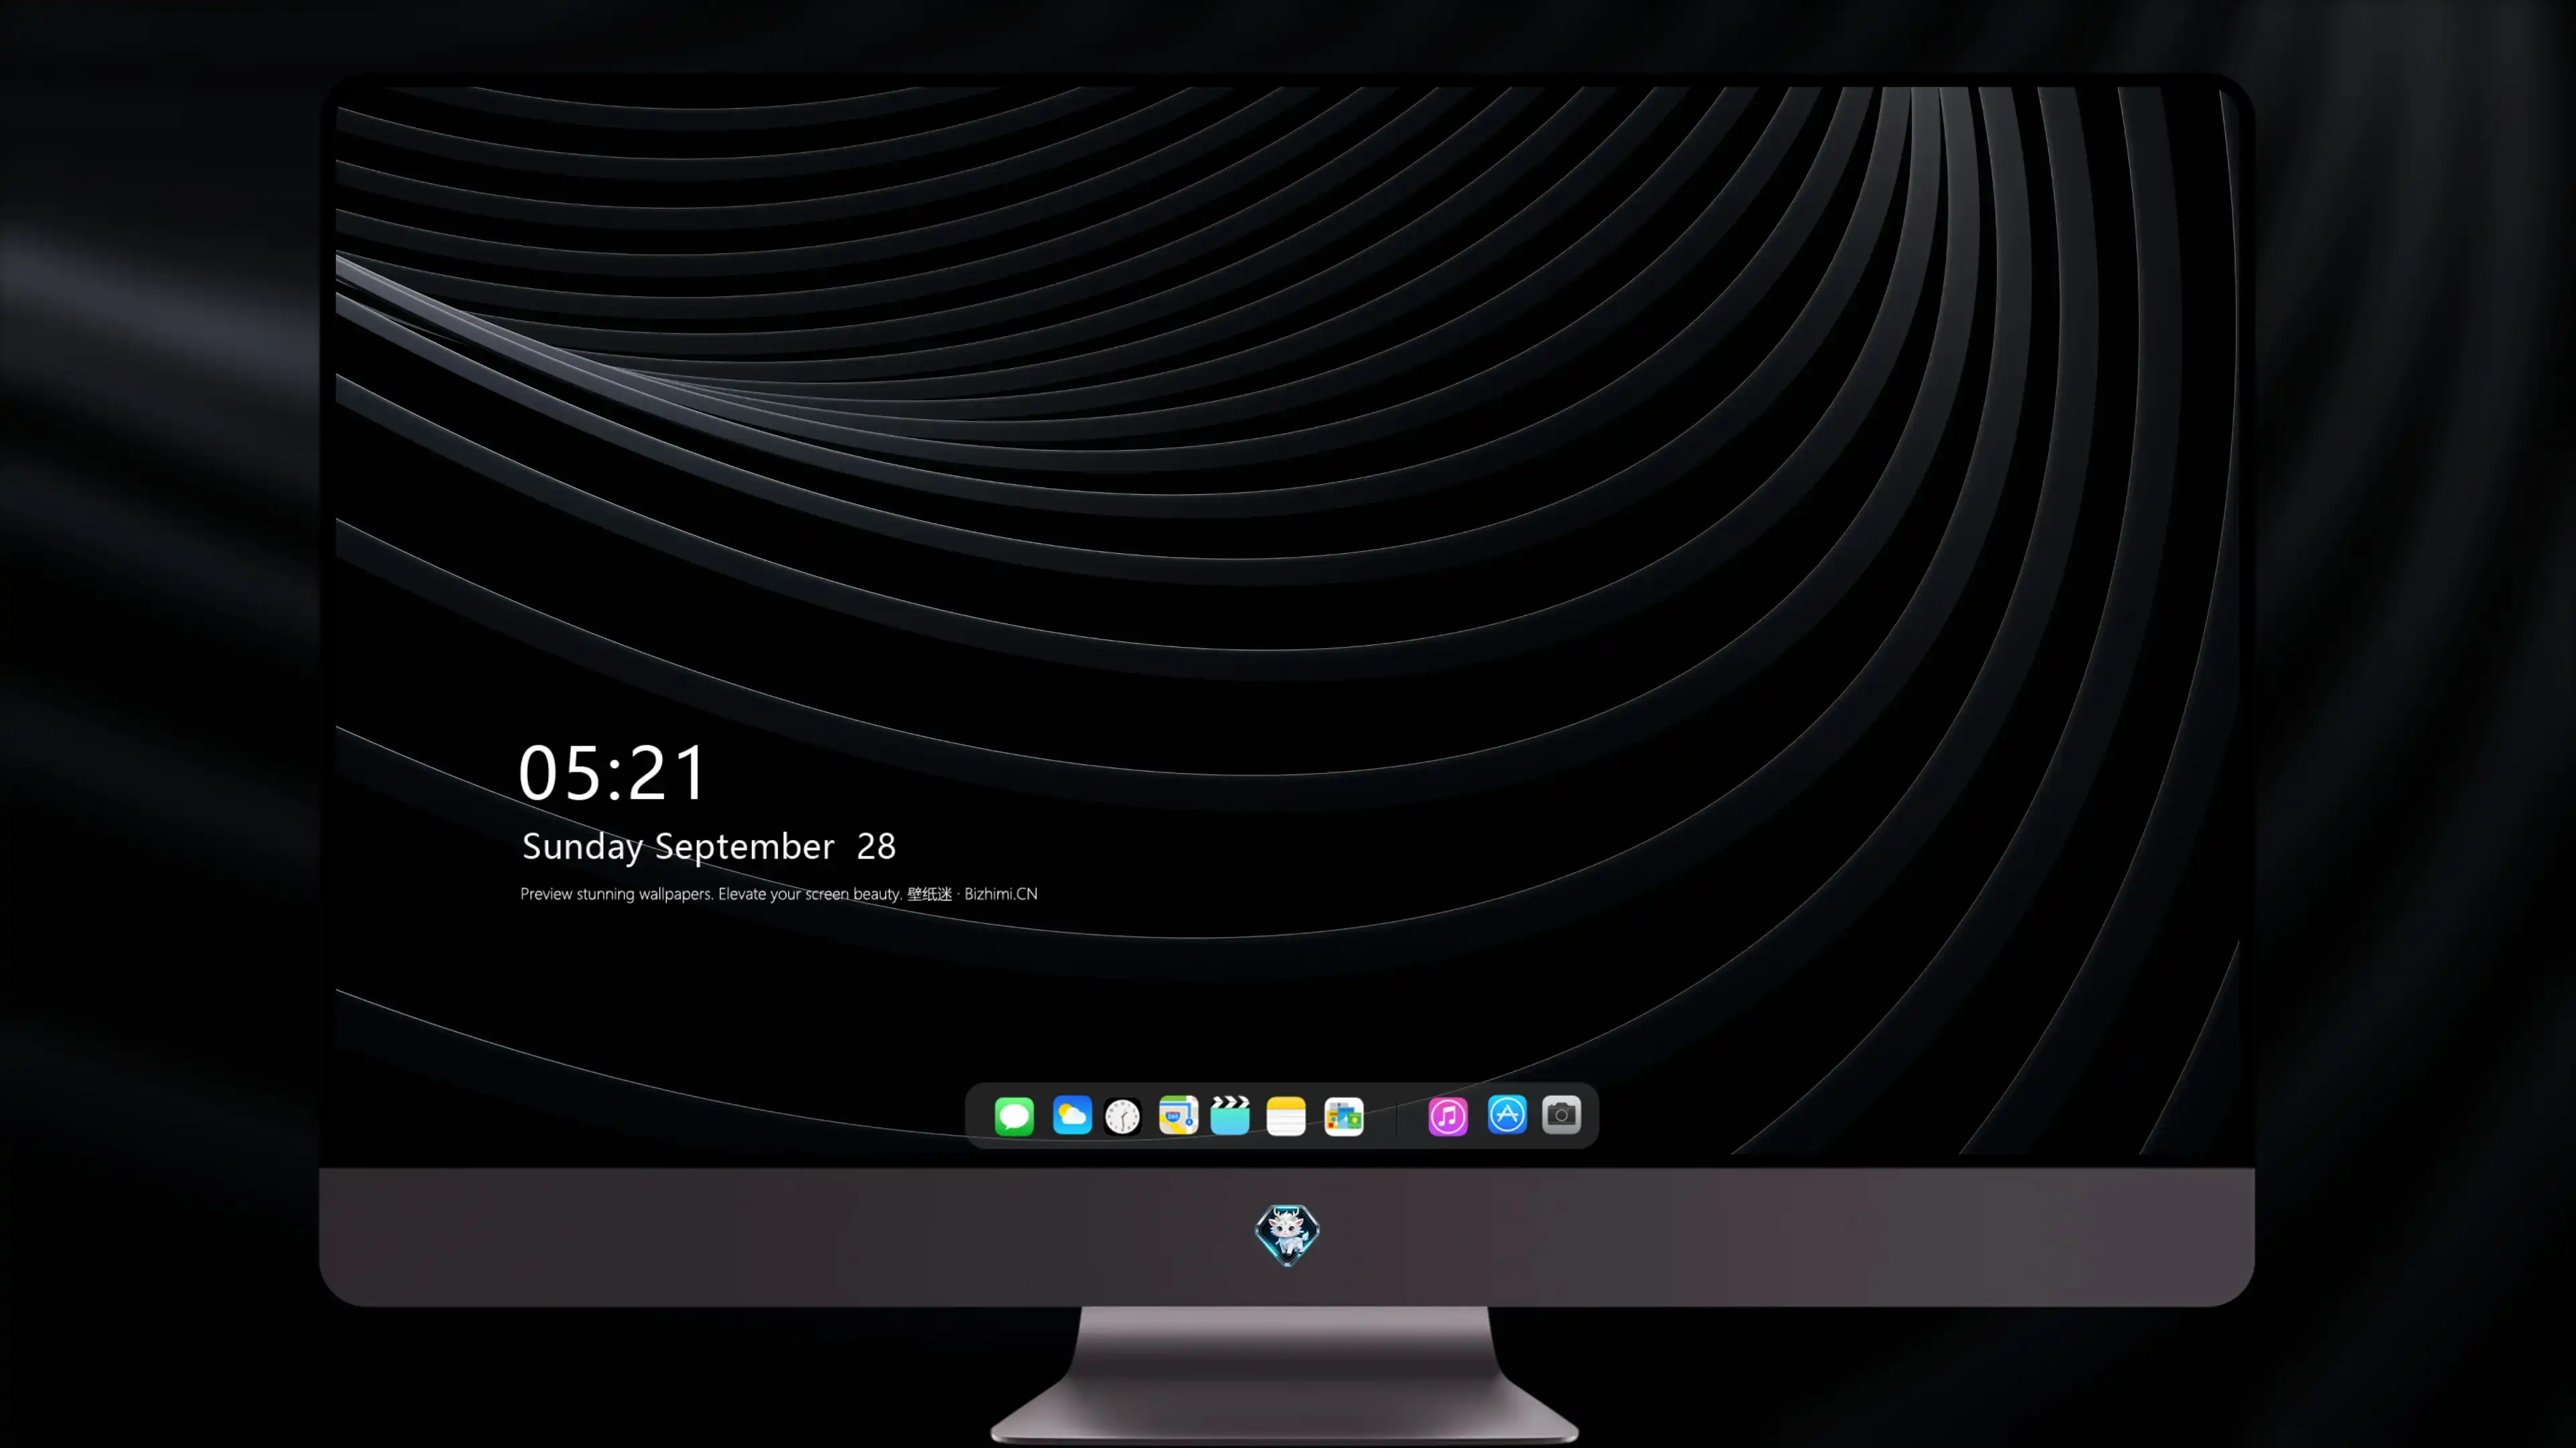This screenshot has height=1448, width=2576.
Task: Click the date "Sunday September 28"
Action: [709, 847]
